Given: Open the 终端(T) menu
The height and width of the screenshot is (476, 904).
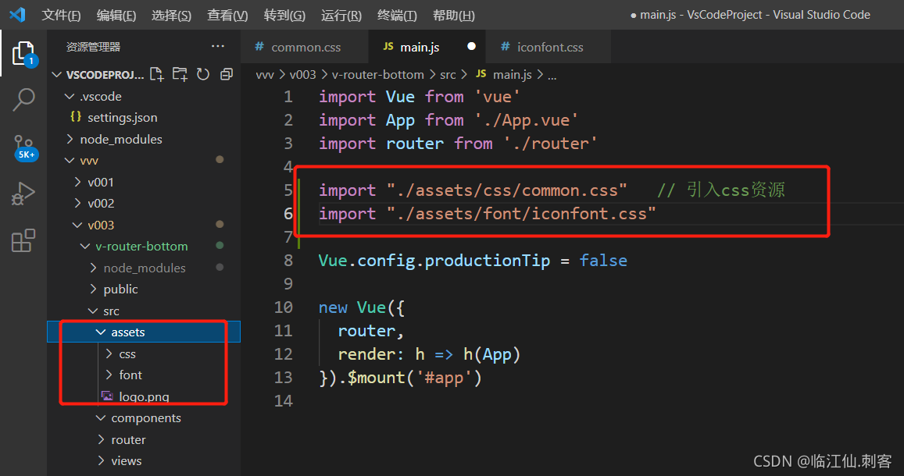Looking at the screenshot, I should point(397,15).
